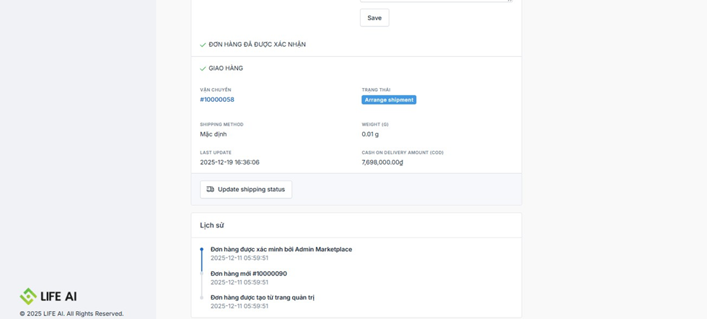Click the last update timestamp 2025-12-19 16:36:06
This screenshot has width=707, height=319.
tap(229, 162)
